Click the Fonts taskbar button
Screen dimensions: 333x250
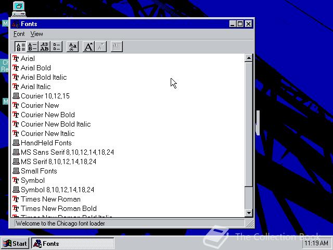pos(73,243)
